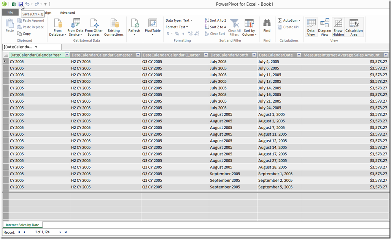The image size is (391, 239).
Task: Select the DateCalendarMonth column header
Action: [x=233, y=55]
